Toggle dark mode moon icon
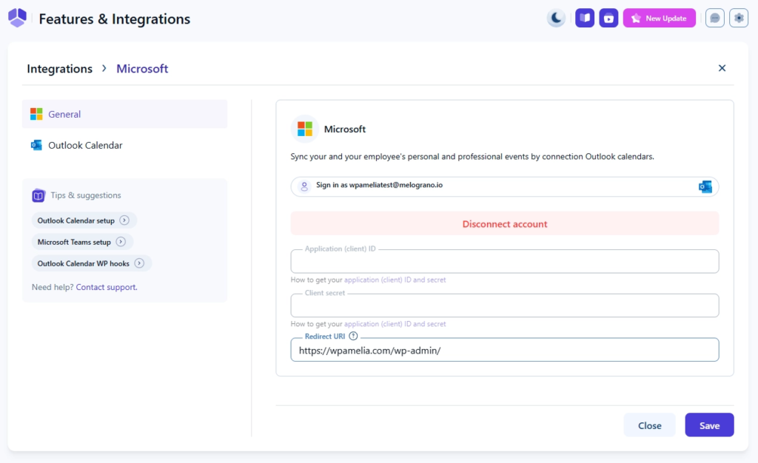Image resolution: width=758 pixels, height=463 pixels. coord(556,18)
